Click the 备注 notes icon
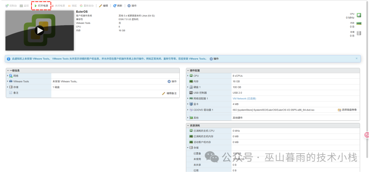This screenshot has width=369, height=172. 11,93
